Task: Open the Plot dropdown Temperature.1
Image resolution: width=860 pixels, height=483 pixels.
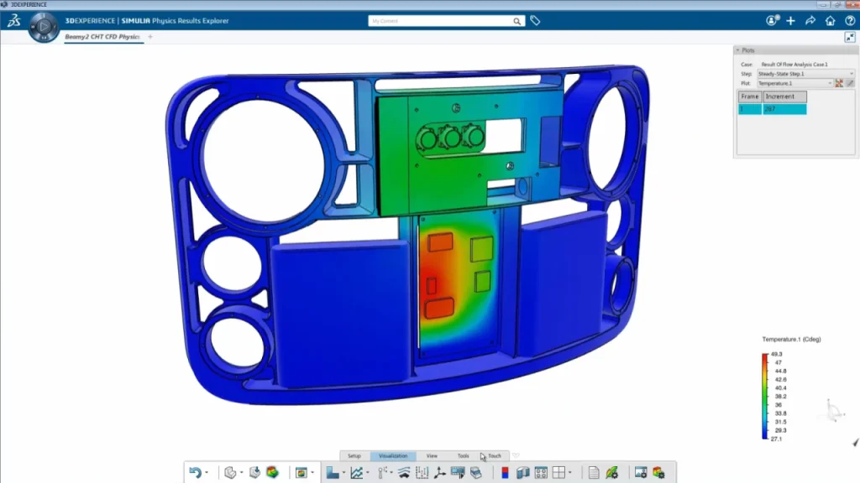Action: point(794,84)
